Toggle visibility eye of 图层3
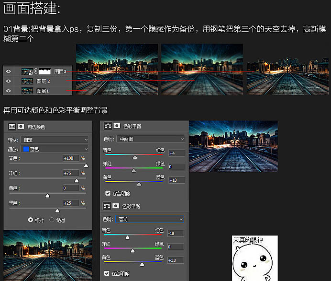The width and height of the screenshot is (331, 281). (x=9, y=71)
